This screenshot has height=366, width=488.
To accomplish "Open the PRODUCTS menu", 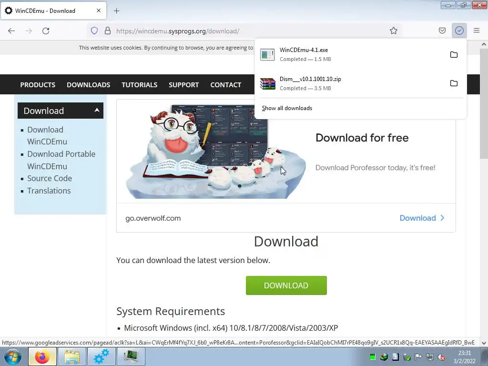I will (38, 85).
